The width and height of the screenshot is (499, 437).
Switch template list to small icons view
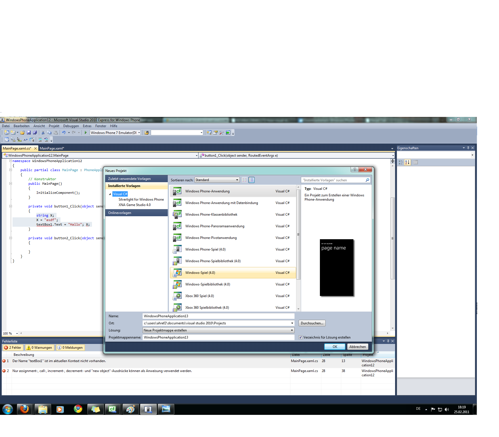click(245, 180)
